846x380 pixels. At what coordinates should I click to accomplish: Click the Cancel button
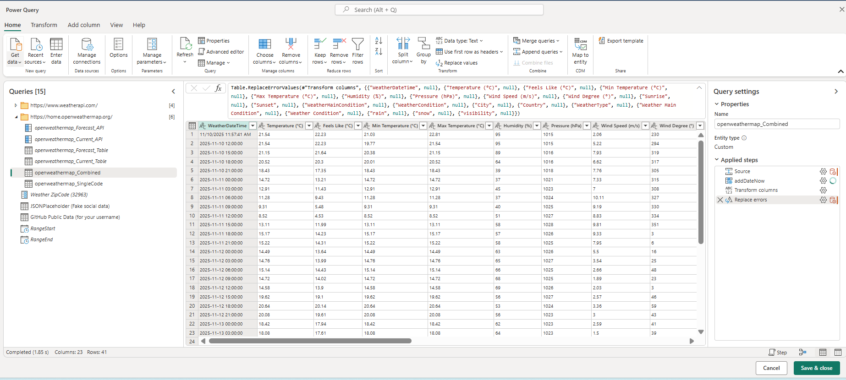coord(771,368)
